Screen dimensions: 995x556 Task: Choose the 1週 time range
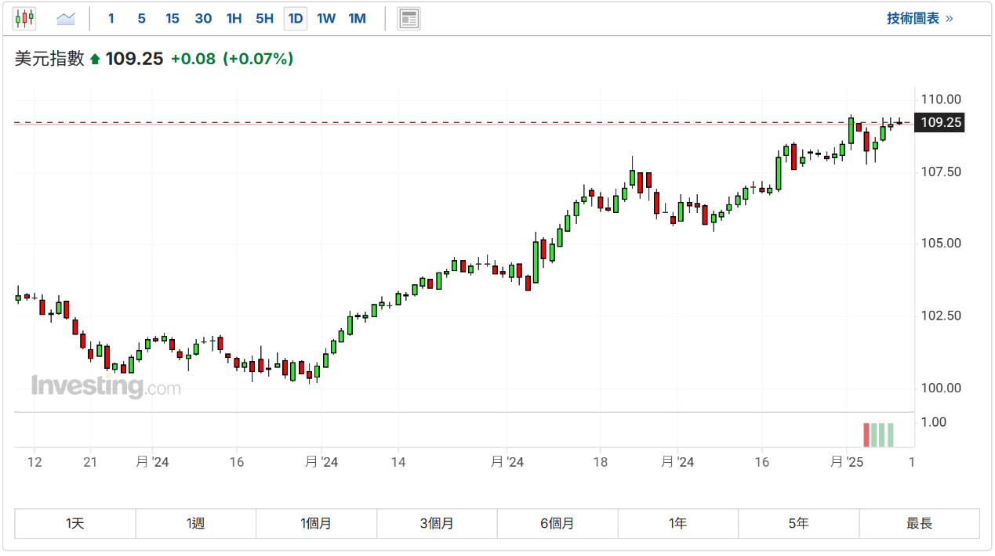[x=196, y=523]
